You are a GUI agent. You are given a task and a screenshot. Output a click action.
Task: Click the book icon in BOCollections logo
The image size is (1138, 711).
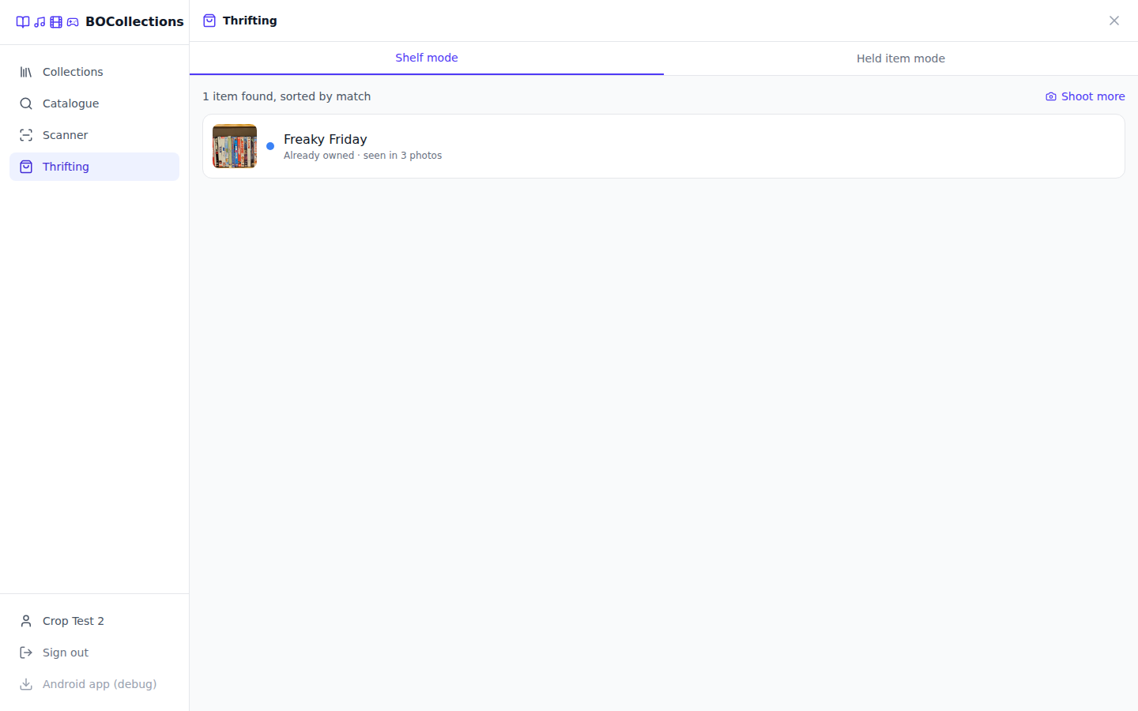point(23,22)
